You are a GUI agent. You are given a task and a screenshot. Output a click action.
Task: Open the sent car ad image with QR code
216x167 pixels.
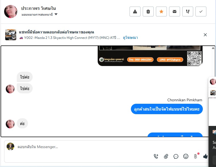pyautogui.click(x=150, y=56)
